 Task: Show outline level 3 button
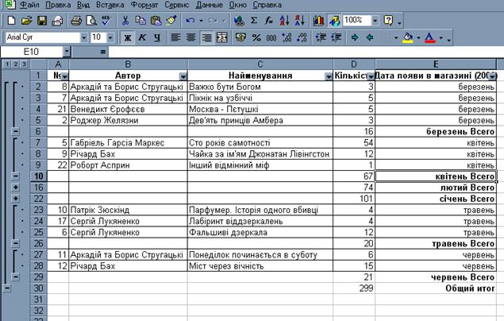coord(24,64)
